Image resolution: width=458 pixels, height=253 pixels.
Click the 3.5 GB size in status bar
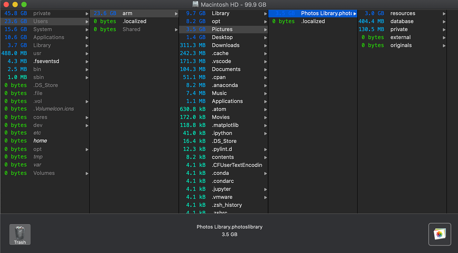(229, 234)
